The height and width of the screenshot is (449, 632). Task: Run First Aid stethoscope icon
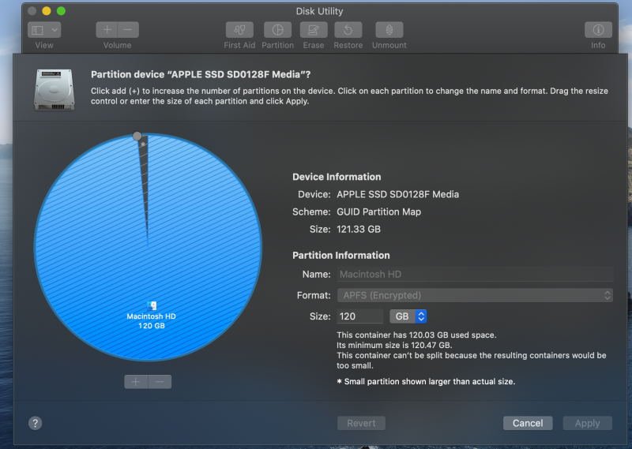pyautogui.click(x=239, y=30)
